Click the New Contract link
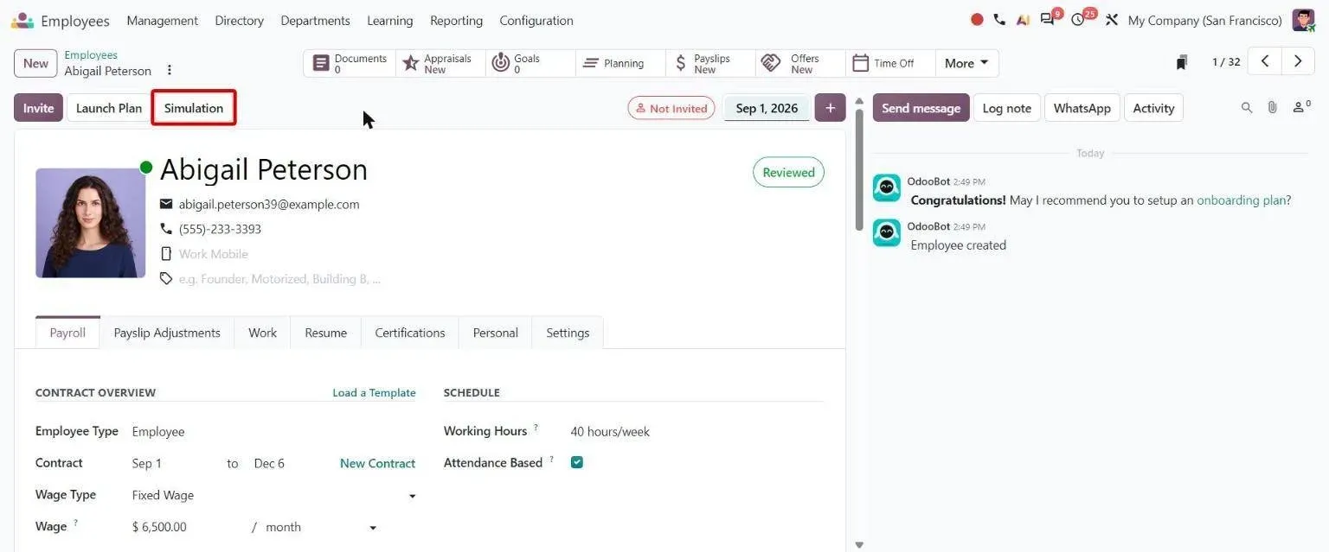This screenshot has width=1329, height=552. click(377, 463)
